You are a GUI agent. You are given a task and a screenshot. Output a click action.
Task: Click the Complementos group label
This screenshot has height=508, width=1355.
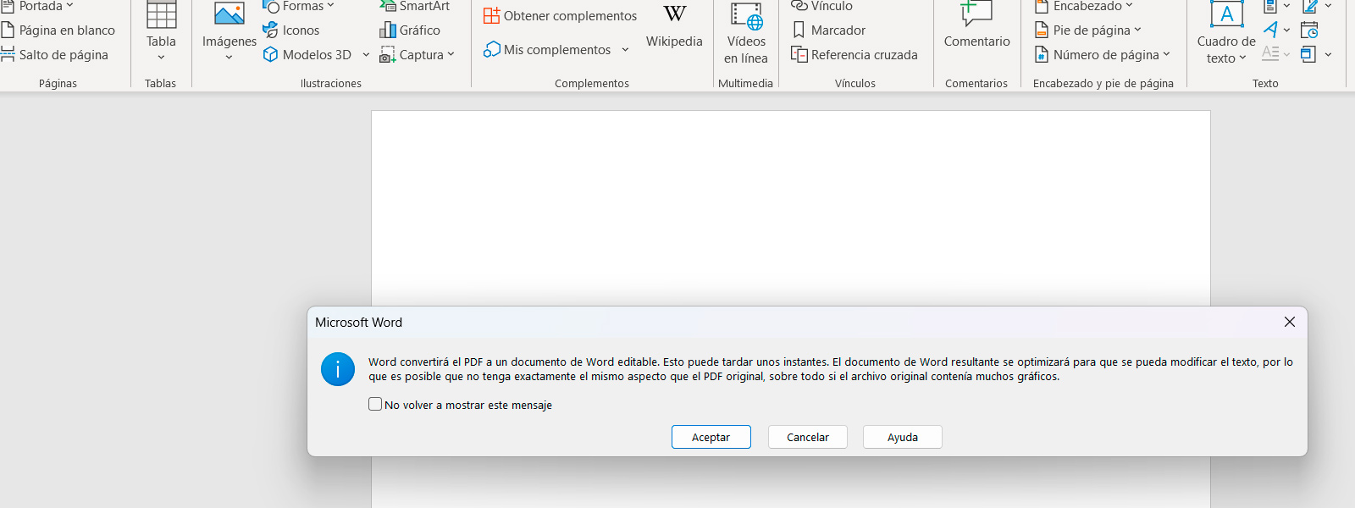(x=592, y=83)
